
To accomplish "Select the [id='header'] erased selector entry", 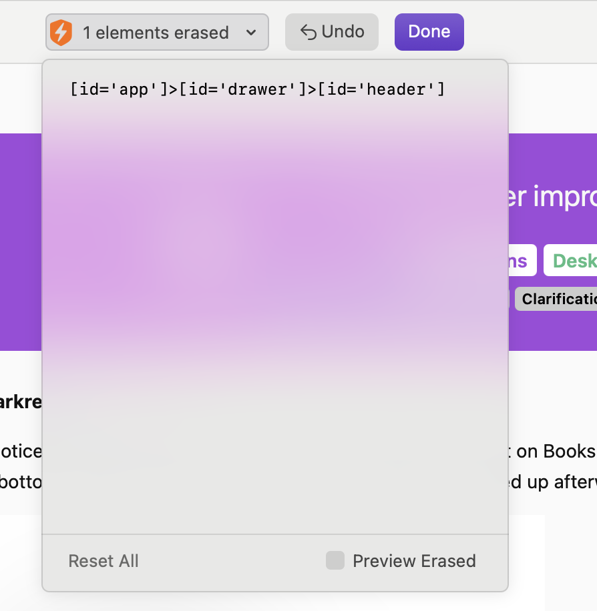I will tap(257, 89).
